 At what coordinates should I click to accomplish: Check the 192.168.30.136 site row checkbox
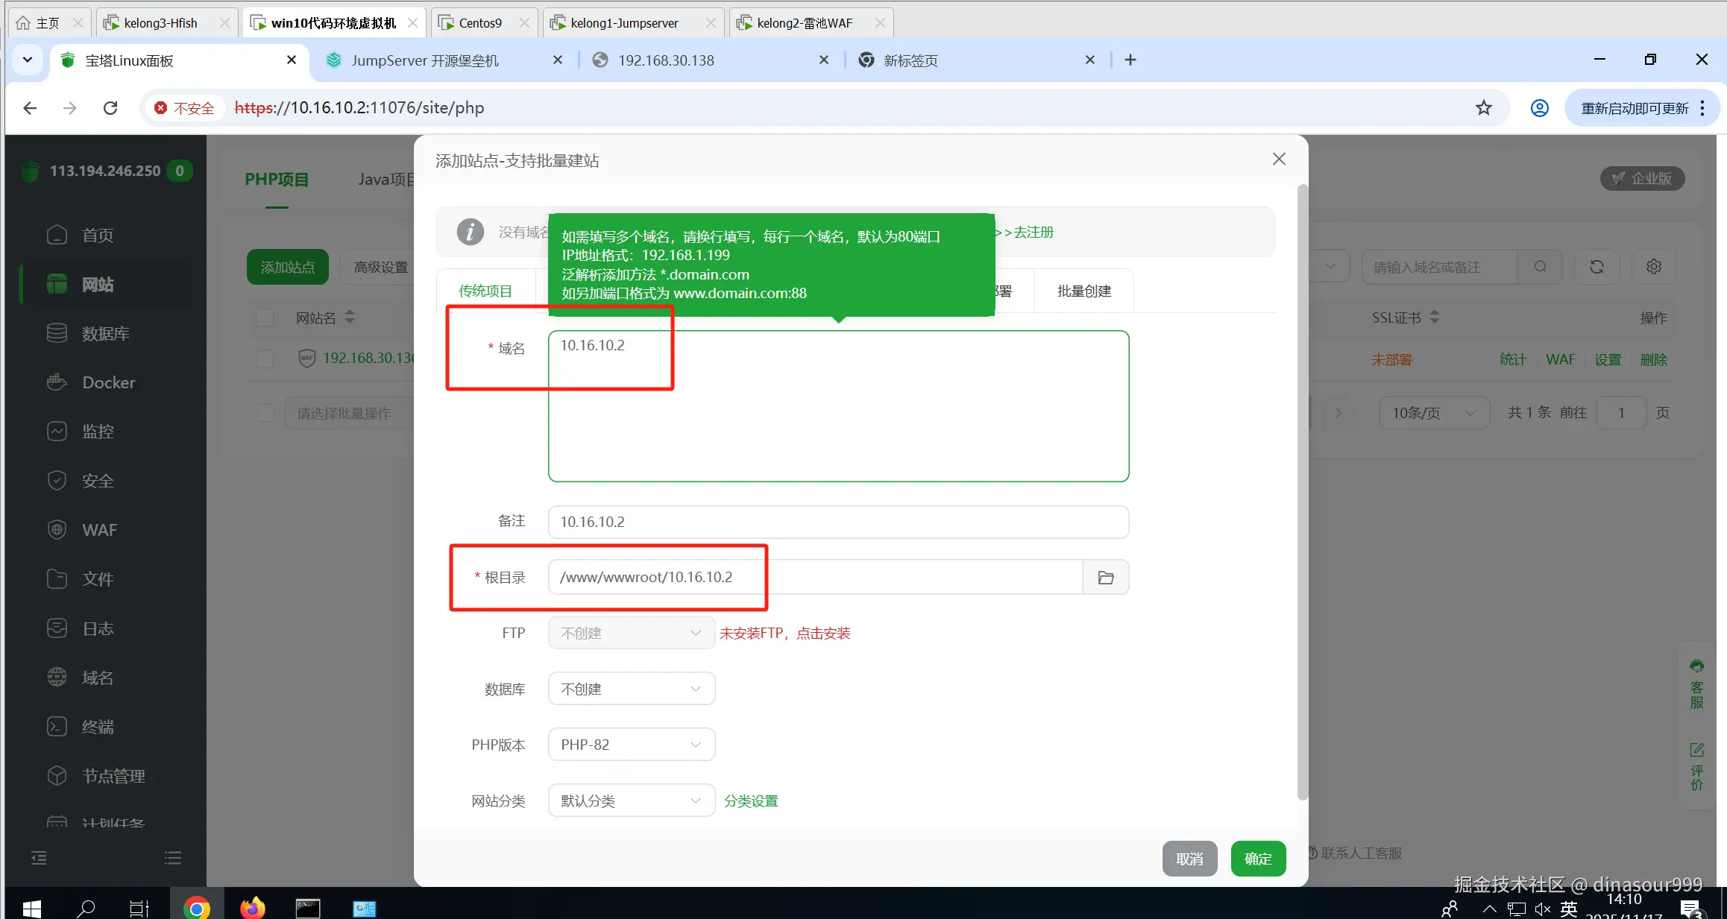(265, 359)
